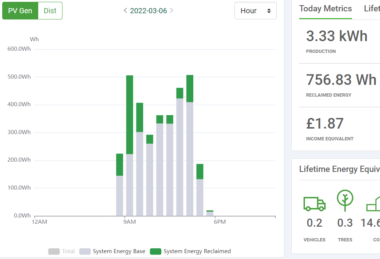Click the 9AM x-axis label
This screenshot has height=259, width=380.
tap(130, 222)
